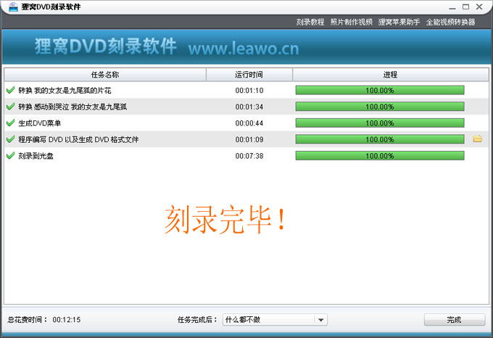Click the green checkmark beside 刻录到光盘
Screen dimensions: 493x338
[10, 155]
